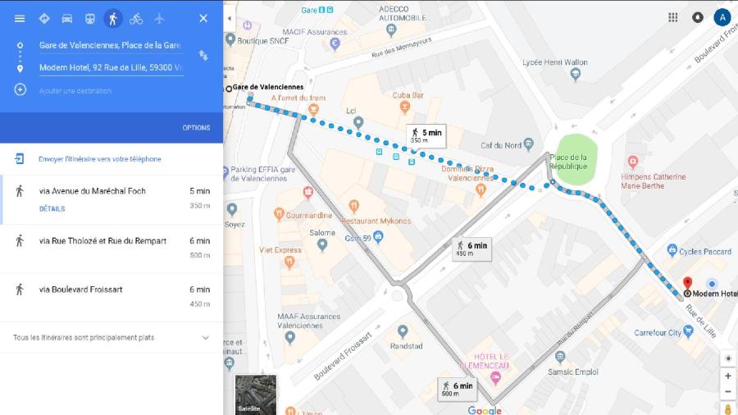738x415 pixels.
Task: Send the itinerary to your phone
Action: (x=100, y=159)
